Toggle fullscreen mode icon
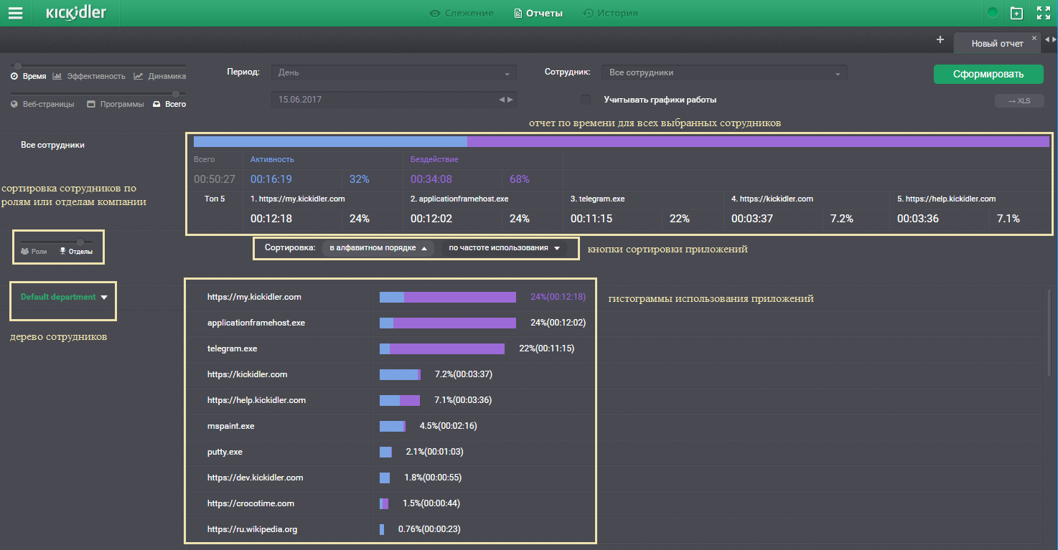This screenshot has height=550, width=1058. point(1044,13)
